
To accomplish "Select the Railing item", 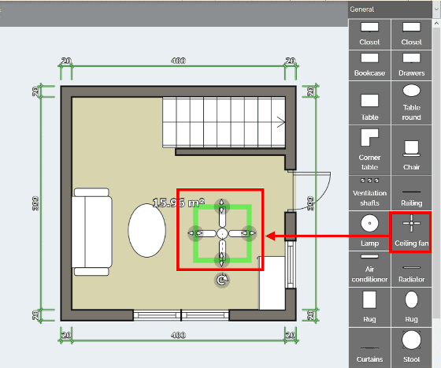I will [411, 193].
